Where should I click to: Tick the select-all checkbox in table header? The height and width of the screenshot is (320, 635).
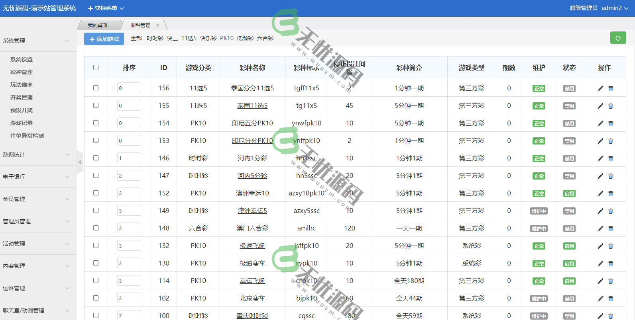[96, 67]
